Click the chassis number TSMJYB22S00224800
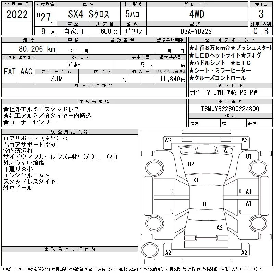 [x=230, y=109]
